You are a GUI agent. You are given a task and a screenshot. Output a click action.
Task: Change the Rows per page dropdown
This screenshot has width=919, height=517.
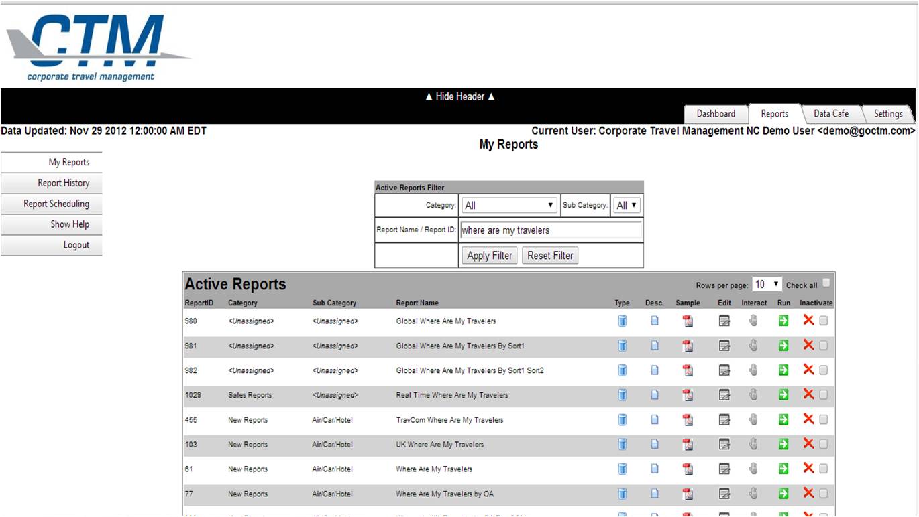click(x=767, y=285)
